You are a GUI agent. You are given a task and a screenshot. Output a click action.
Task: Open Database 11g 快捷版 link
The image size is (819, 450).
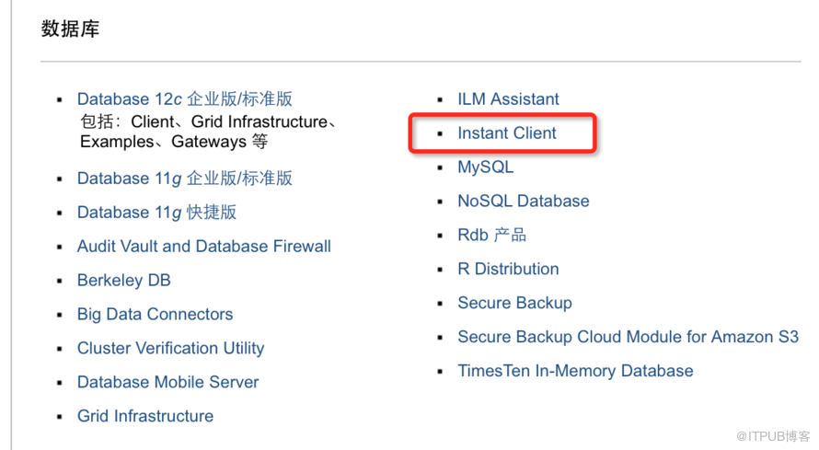click(x=156, y=213)
